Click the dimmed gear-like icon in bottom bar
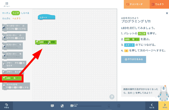 [119, 106]
